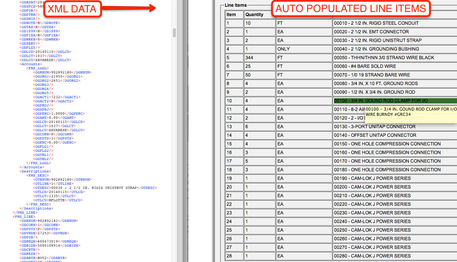Screen dimensions: 457x262
Task: Select quantity 6 in line item 13
Action: (259, 127)
